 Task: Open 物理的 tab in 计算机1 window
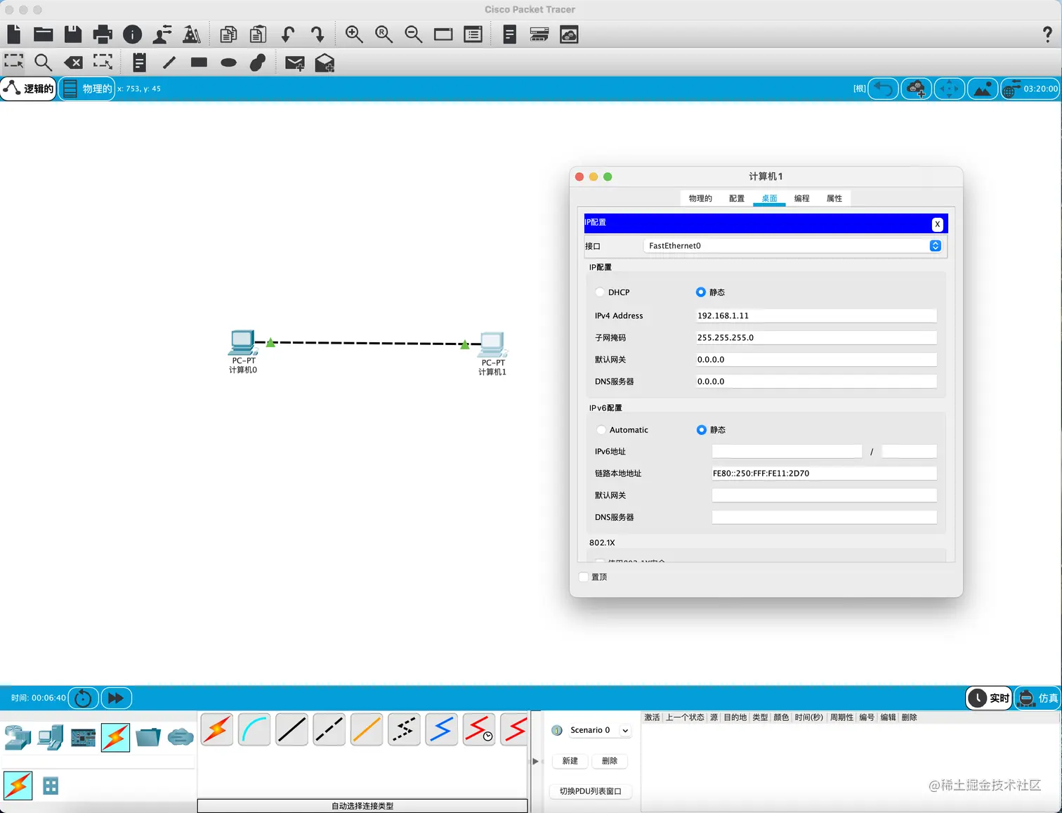point(700,199)
